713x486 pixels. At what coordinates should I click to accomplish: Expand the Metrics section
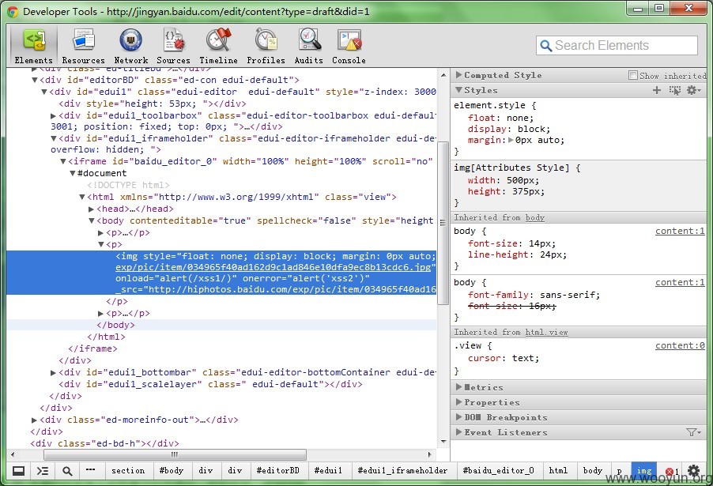(x=458, y=387)
